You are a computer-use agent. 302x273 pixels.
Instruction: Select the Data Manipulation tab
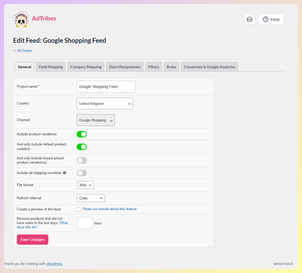pos(125,67)
